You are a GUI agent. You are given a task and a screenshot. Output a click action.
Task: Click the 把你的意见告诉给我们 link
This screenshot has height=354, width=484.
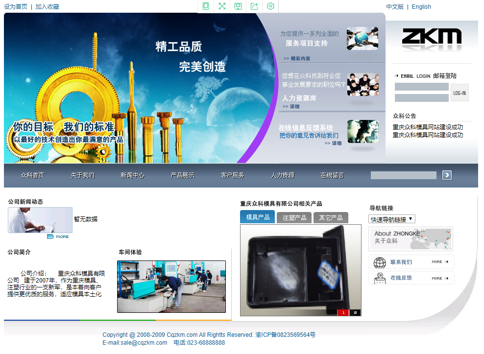[x=309, y=136]
